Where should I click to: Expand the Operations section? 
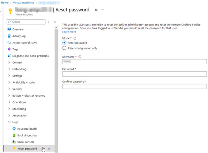pyautogui.click(x=9, y=102)
